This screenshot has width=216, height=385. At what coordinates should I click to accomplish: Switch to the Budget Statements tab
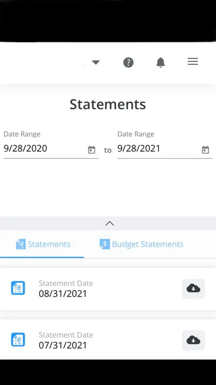(142, 244)
